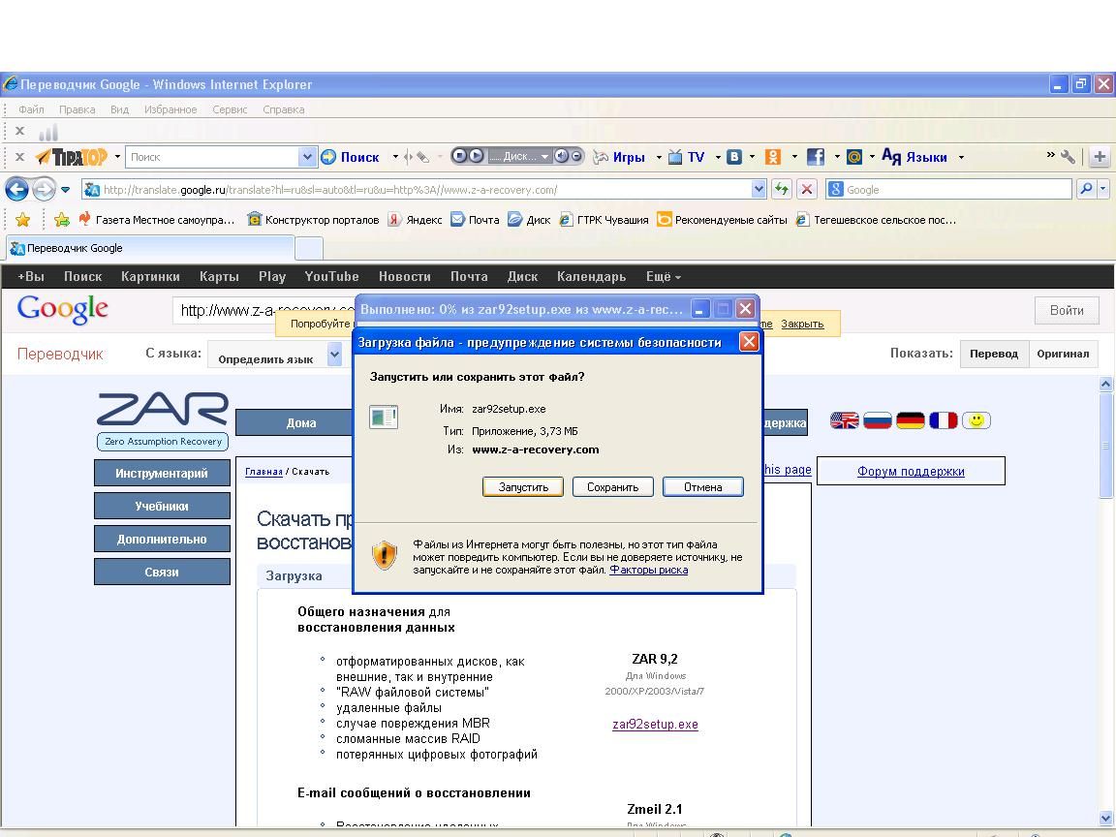The height and width of the screenshot is (837, 1116).
Task: Select the Переводчик Google tab
Action: coord(149,248)
